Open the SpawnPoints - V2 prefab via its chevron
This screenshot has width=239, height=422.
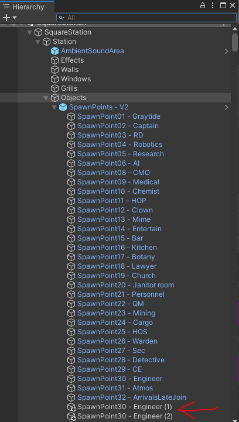click(x=227, y=107)
